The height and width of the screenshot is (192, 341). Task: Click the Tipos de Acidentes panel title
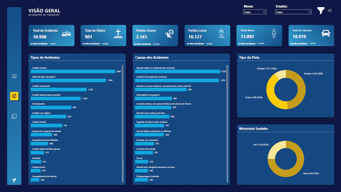coord(45,57)
